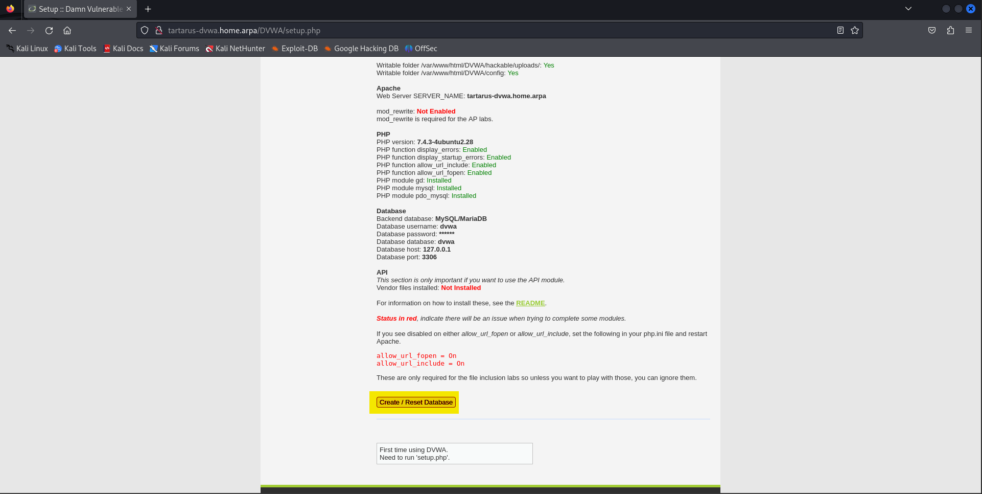Select the Setup :: Damn Vulnerable tab
Screen dimensions: 982x494
[77, 9]
